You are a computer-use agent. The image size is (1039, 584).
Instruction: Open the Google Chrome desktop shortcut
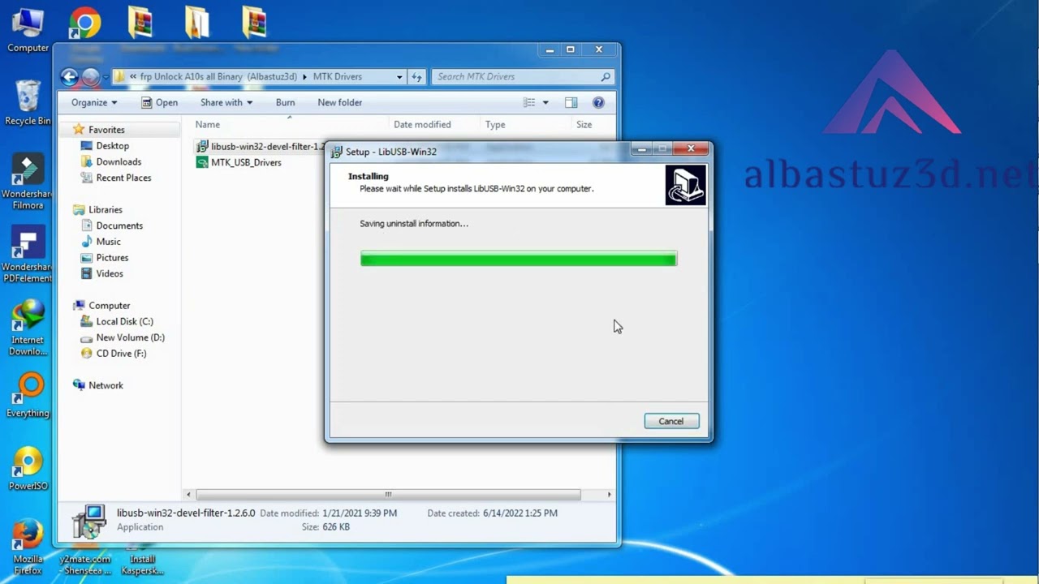tap(84, 23)
